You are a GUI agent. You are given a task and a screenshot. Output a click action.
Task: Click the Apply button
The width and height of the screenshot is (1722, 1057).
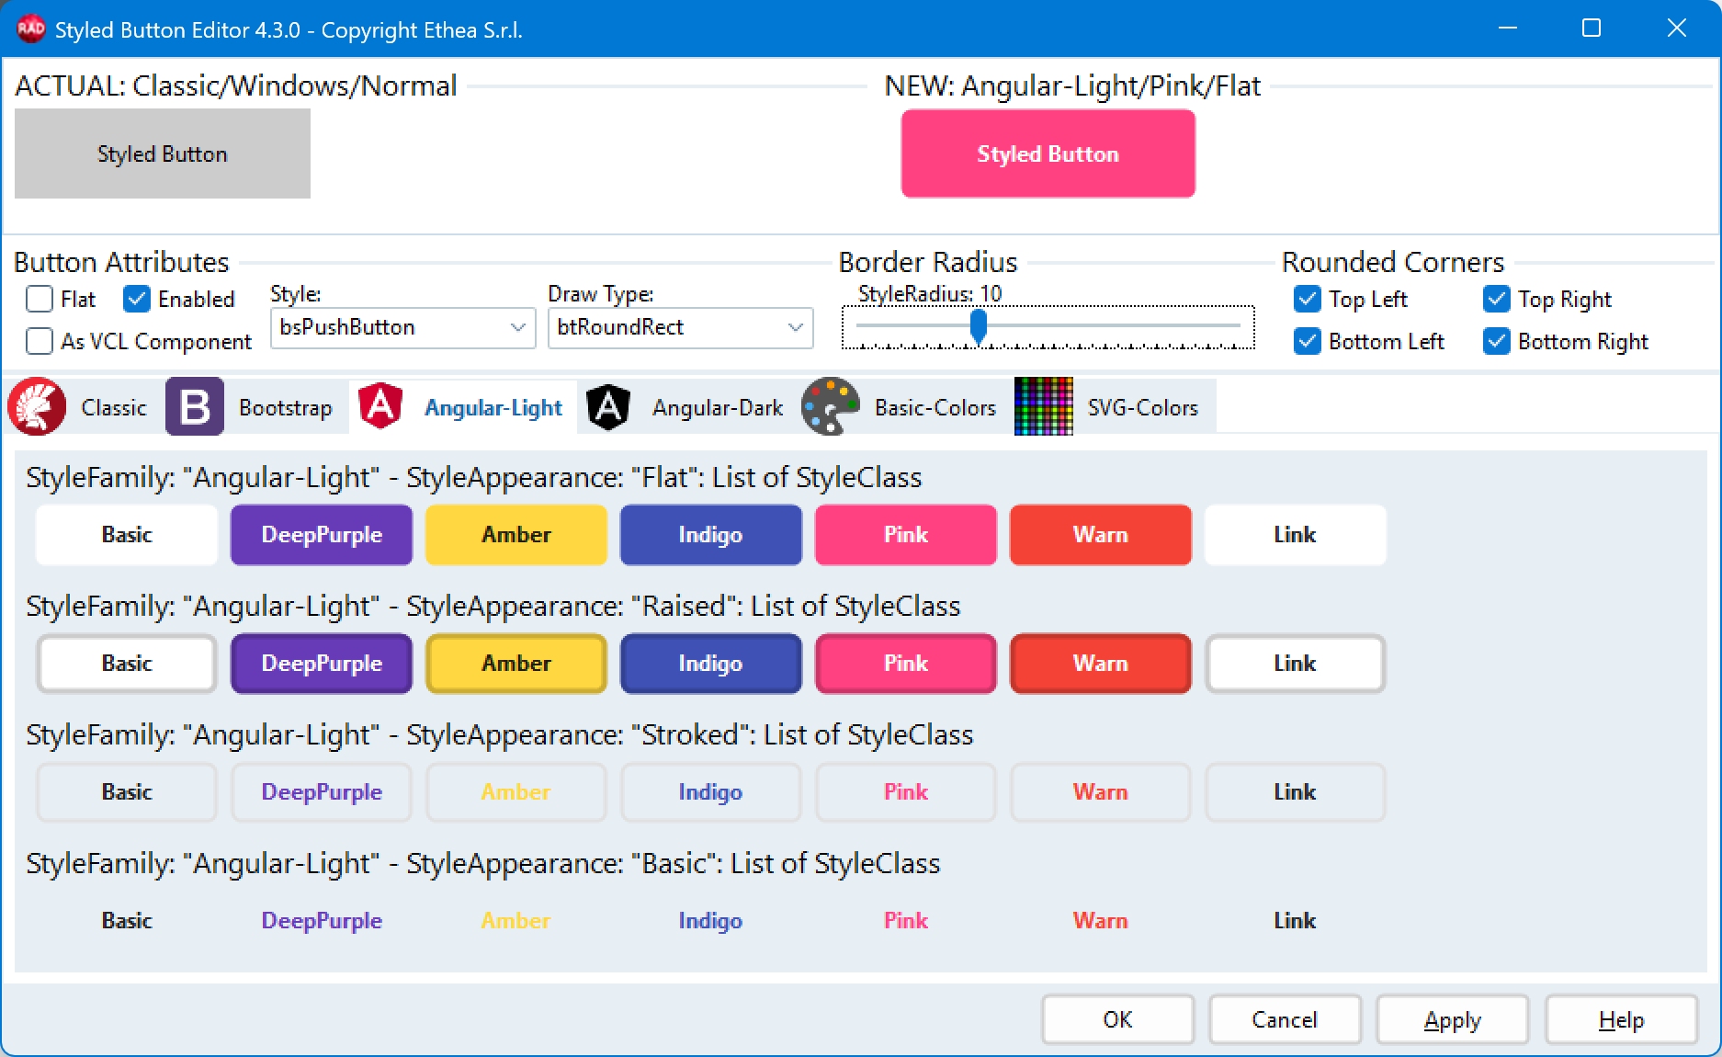[x=1453, y=1019]
